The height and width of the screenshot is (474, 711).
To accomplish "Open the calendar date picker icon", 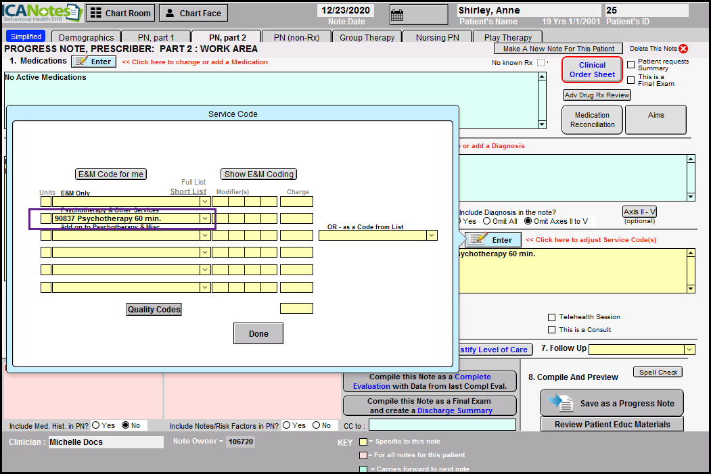I will point(397,14).
